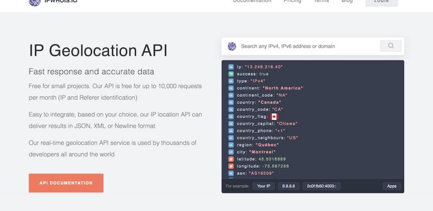Click the icon beside asn row
Viewport: 433px width, 211px height.
(x=231, y=174)
